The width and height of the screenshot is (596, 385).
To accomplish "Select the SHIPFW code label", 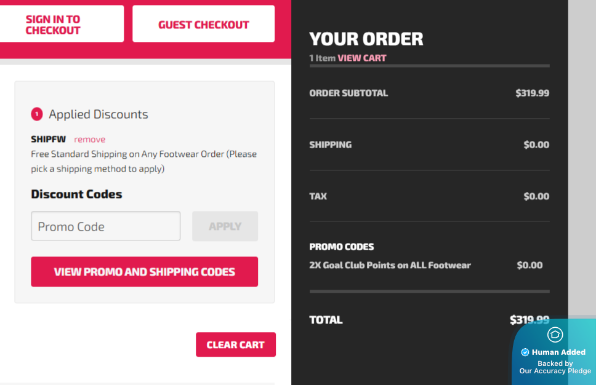I will pos(48,140).
